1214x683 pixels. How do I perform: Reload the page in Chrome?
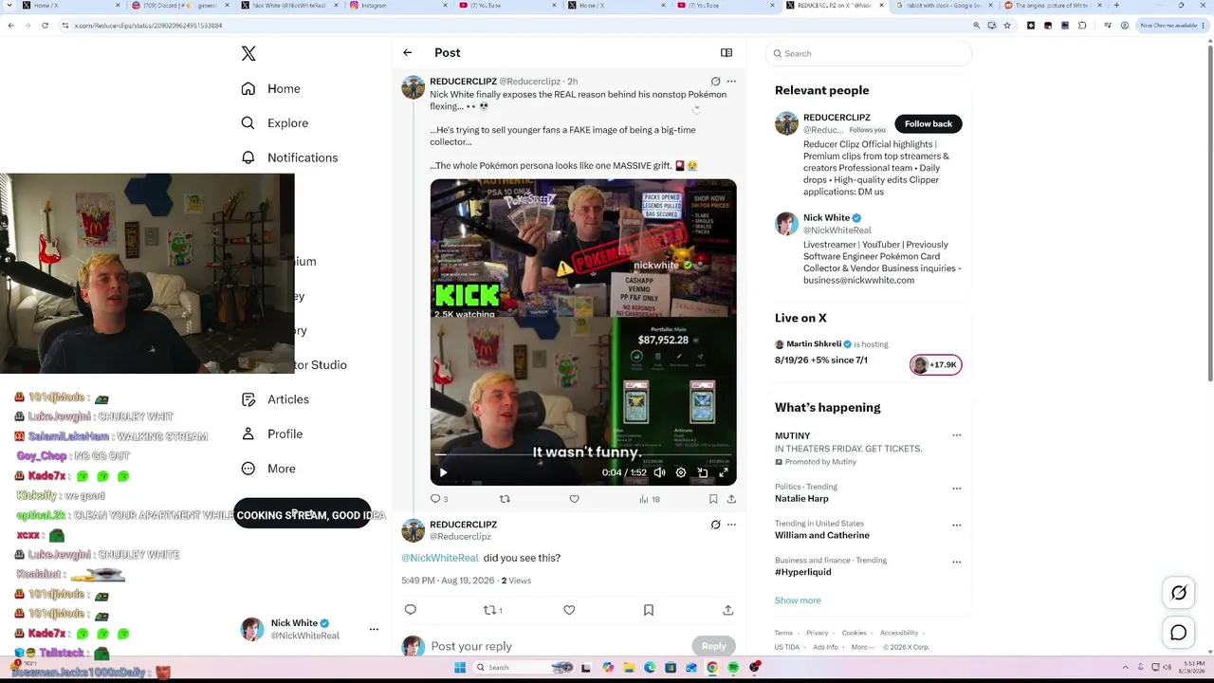(45, 26)
